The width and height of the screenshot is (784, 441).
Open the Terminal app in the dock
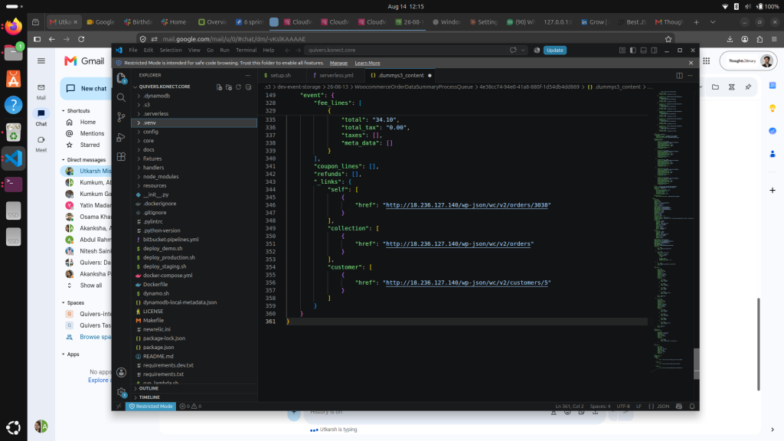14,185
